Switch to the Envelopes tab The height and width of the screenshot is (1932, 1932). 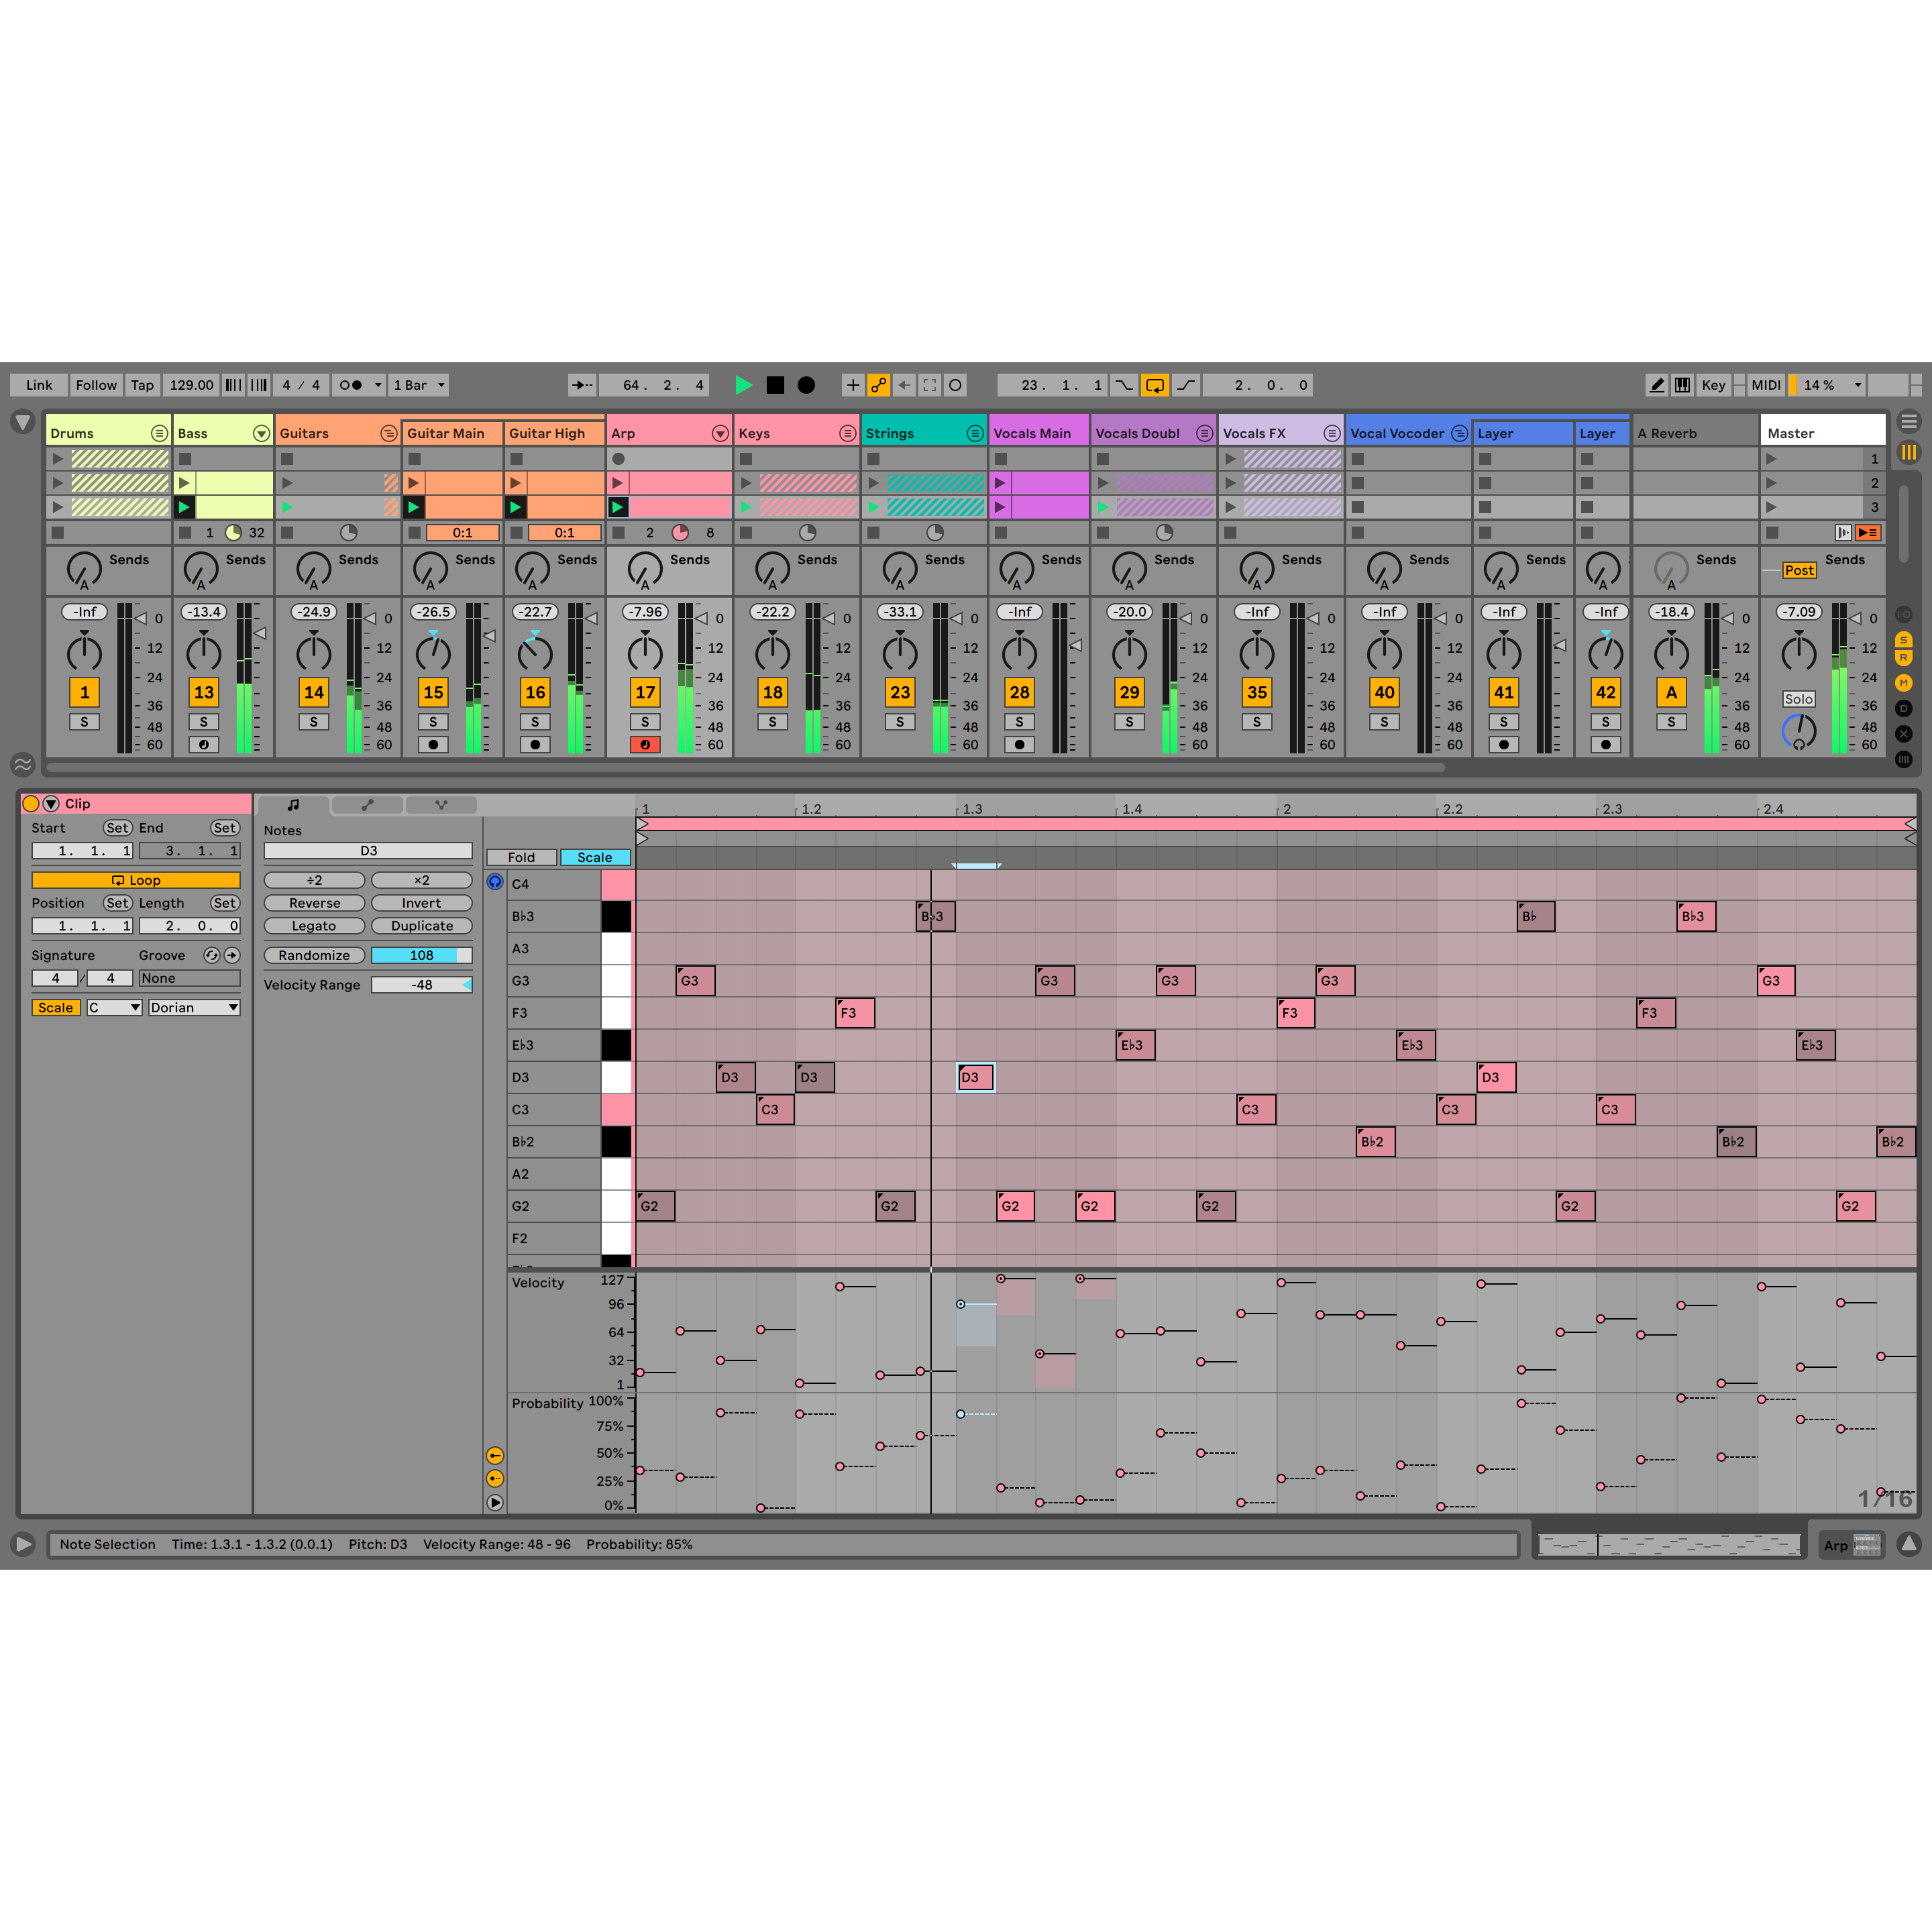point(368,805)
